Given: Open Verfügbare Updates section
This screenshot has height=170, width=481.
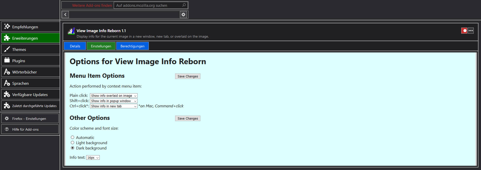Looking at the screenshot, I should coord(30,94).
